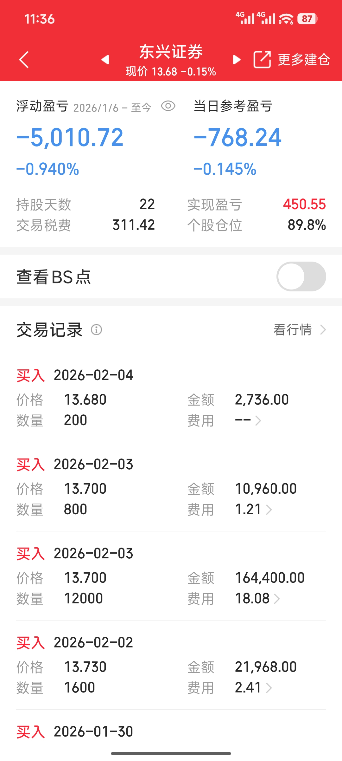
Task: Tap the battery indicator showing 87
Action: 307,19
